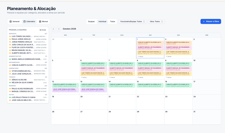Show +1 obras on day 2
The image size is (225, 133).
169,57
